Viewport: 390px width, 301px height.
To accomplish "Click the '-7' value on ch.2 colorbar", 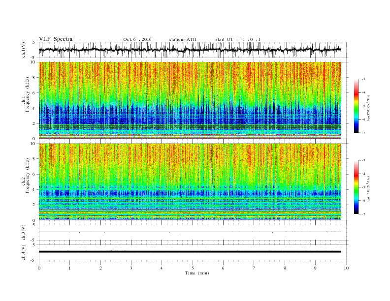I will pos(363,214).
